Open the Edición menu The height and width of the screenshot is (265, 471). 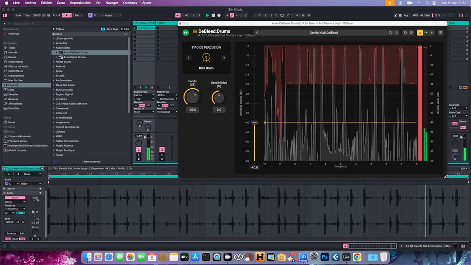[46, 3]
